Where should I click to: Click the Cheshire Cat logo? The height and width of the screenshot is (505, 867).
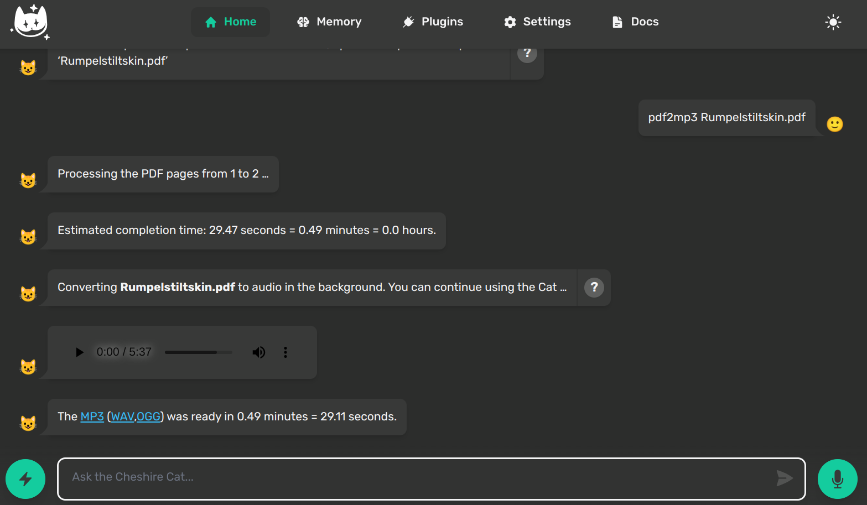click(x=30, y=22)
